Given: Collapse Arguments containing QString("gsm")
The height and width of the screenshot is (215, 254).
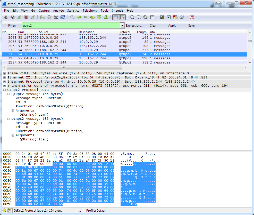Looking at the screenshot, I should point(13,110).
